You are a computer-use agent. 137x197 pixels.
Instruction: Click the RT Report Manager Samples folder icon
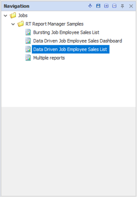click(x=20, y=24)
